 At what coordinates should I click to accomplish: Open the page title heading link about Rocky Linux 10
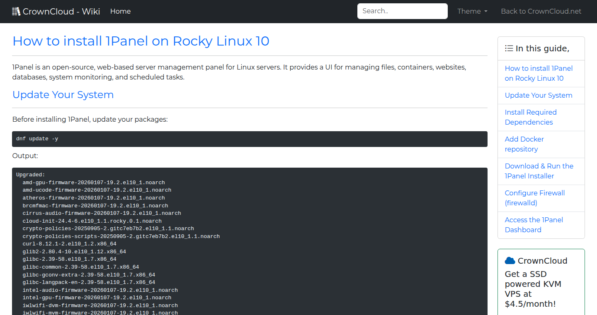tap(141, 41)
